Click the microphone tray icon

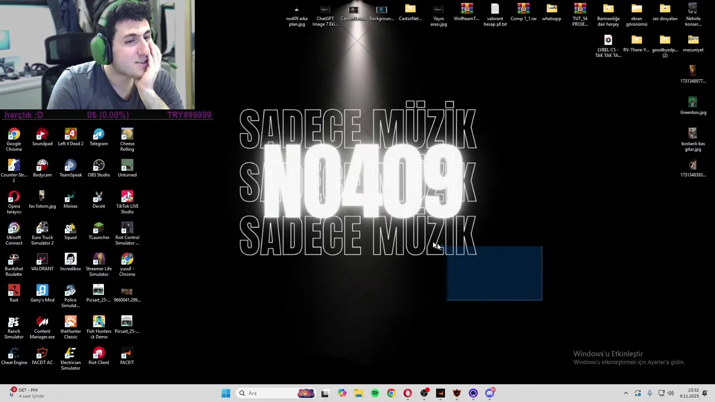click(650, 393)
